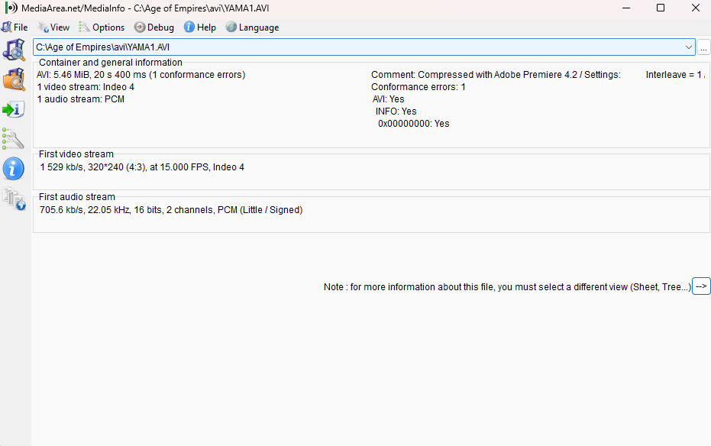Click the 'INFO: Yes' text

tap(396, 112)
